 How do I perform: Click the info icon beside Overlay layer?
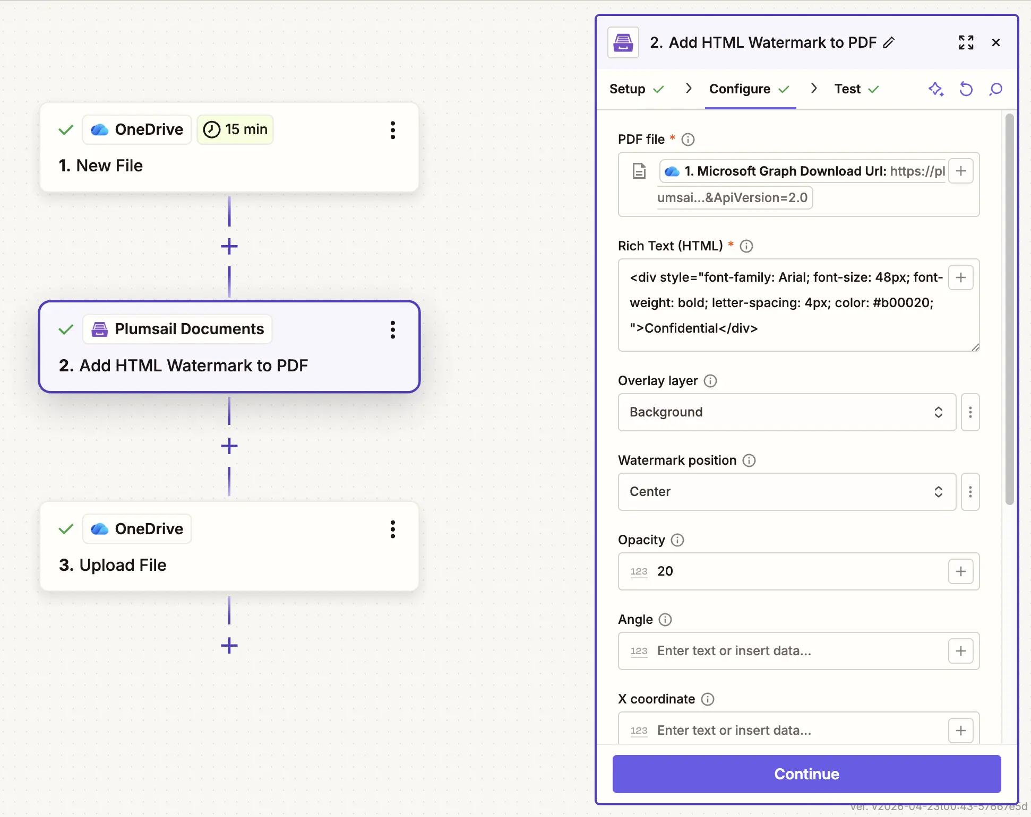tap(710, 380)
